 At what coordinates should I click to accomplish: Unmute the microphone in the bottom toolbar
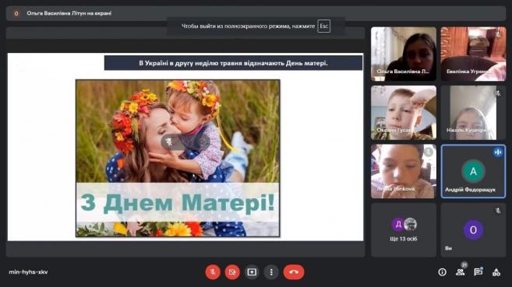pos(213,272)
